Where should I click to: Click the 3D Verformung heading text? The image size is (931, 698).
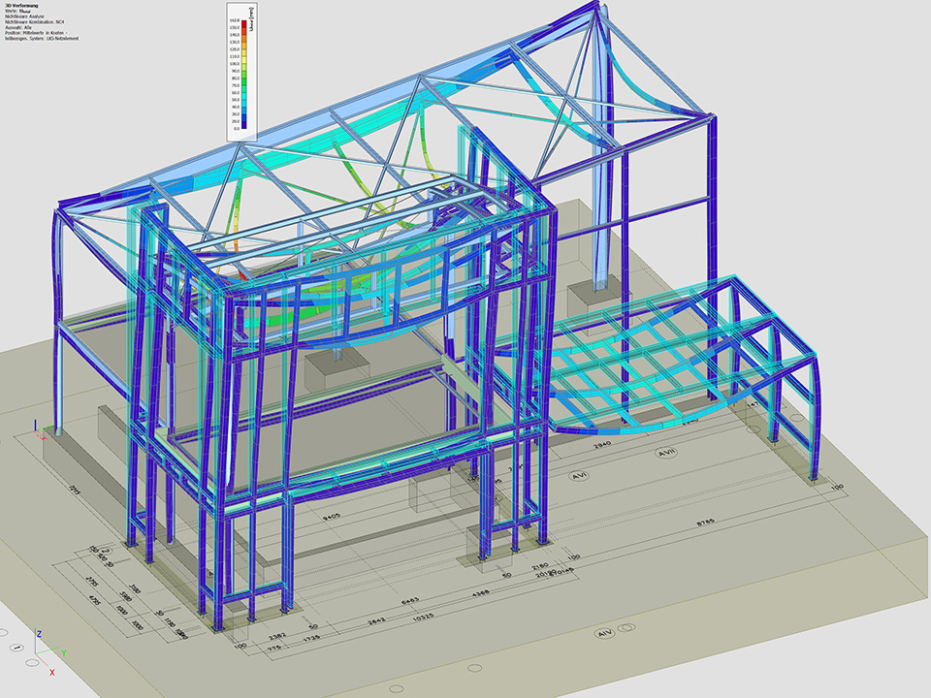(x=19, y=4)
